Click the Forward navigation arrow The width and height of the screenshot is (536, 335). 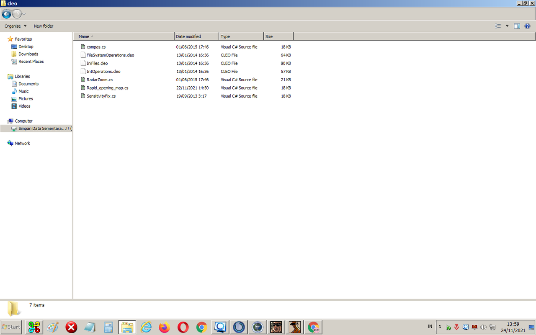click(x=17, y=14)
